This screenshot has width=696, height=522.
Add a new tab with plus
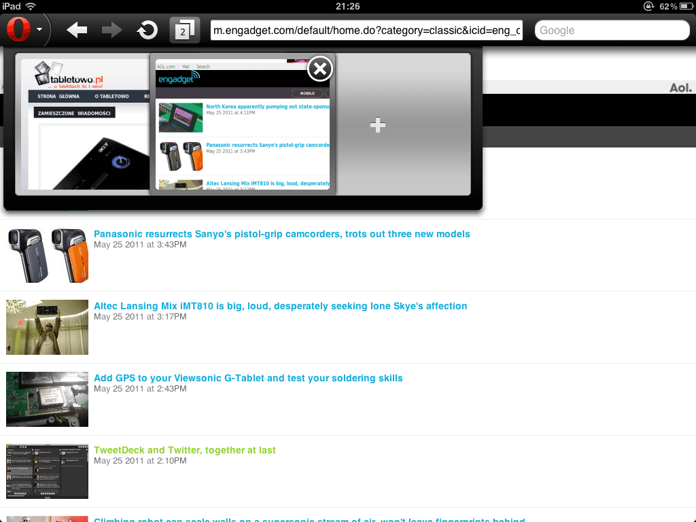(x=378, y=125)
